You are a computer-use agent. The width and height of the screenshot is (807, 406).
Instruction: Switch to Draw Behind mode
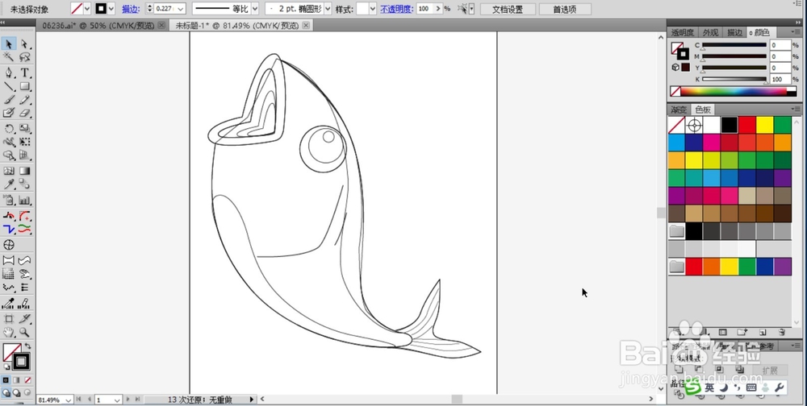coord(16,392)
